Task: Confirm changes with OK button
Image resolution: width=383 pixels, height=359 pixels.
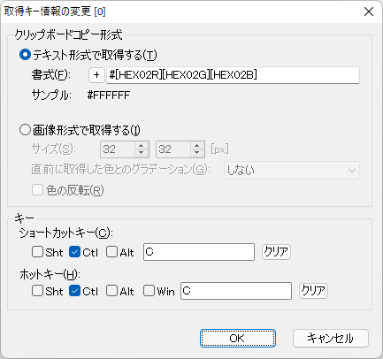Action: [238, 338]
